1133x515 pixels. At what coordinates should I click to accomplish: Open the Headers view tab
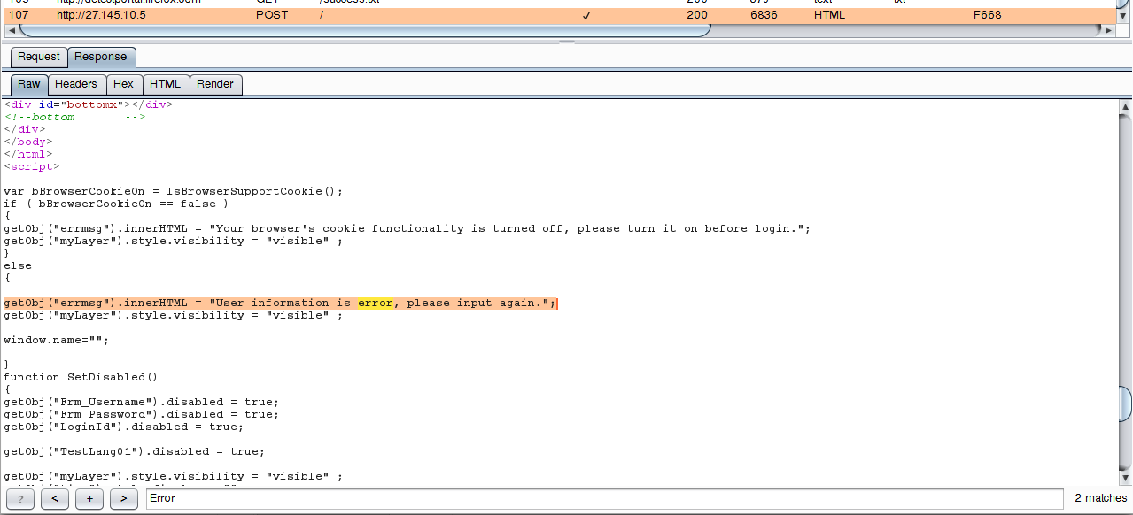coord(76,84)
